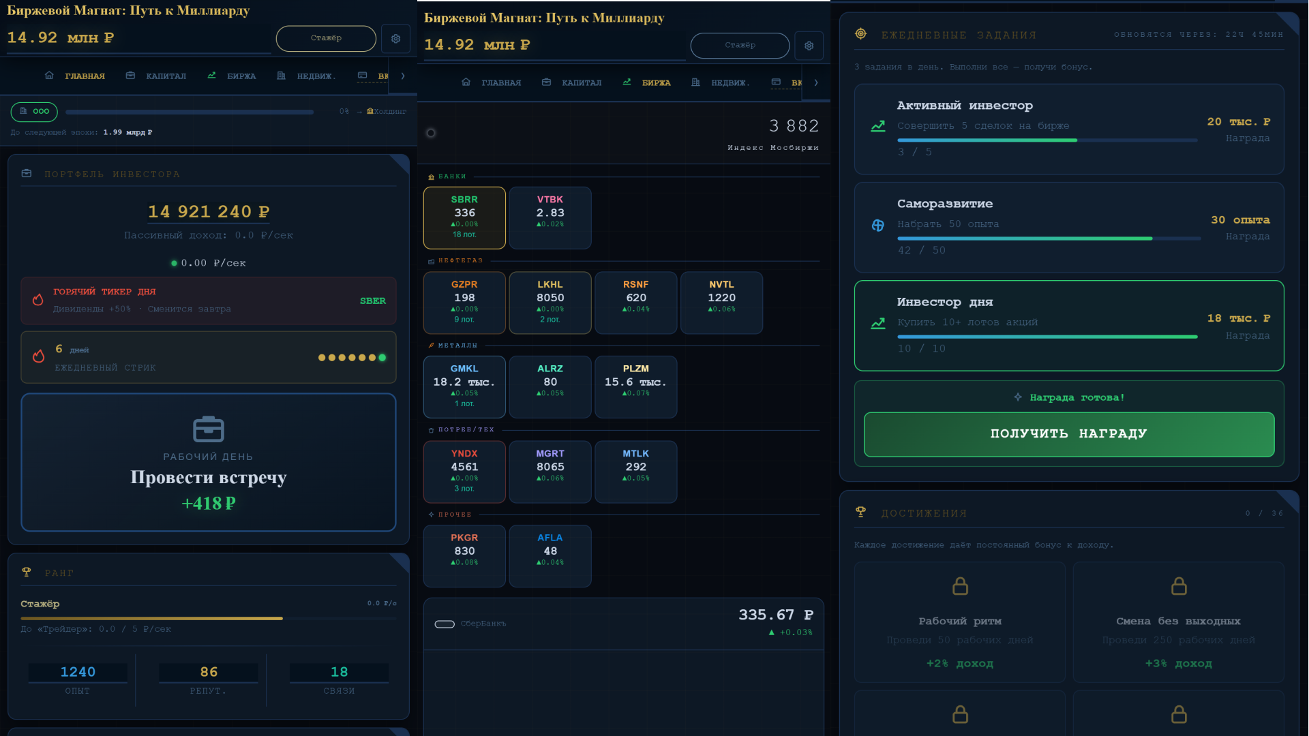Screen dimensions: 1309x736
Task: Click SBER hot ticker label
Action: (x=373, y=301)
